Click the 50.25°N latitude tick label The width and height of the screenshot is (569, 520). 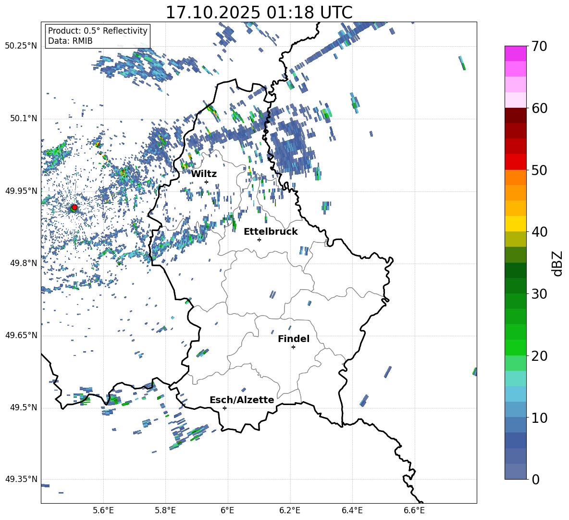21,46
